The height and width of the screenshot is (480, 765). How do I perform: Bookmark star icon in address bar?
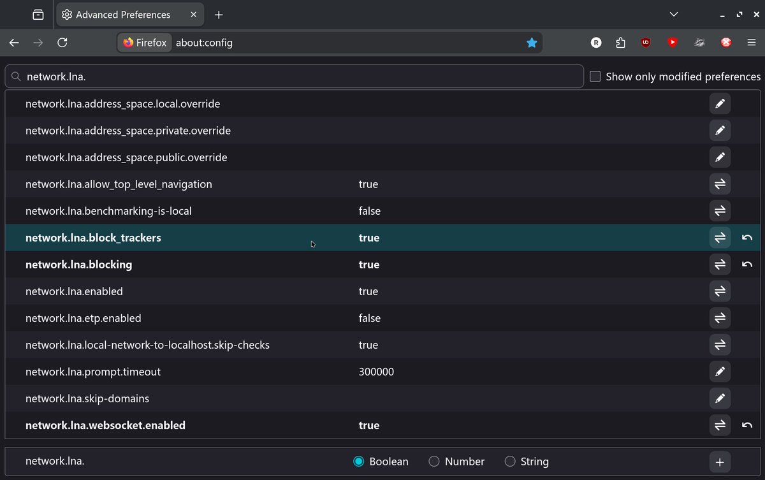pos(532,43)
